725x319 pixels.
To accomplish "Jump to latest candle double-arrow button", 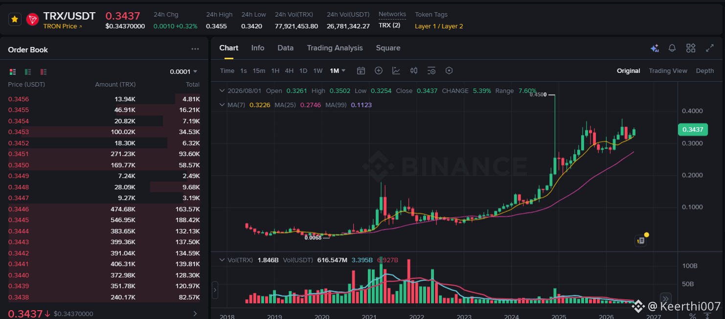I will pos(665,298).
